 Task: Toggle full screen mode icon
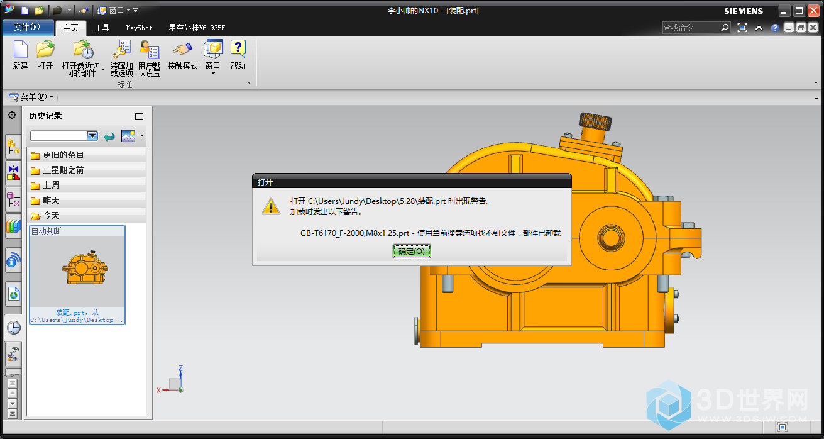742,28
